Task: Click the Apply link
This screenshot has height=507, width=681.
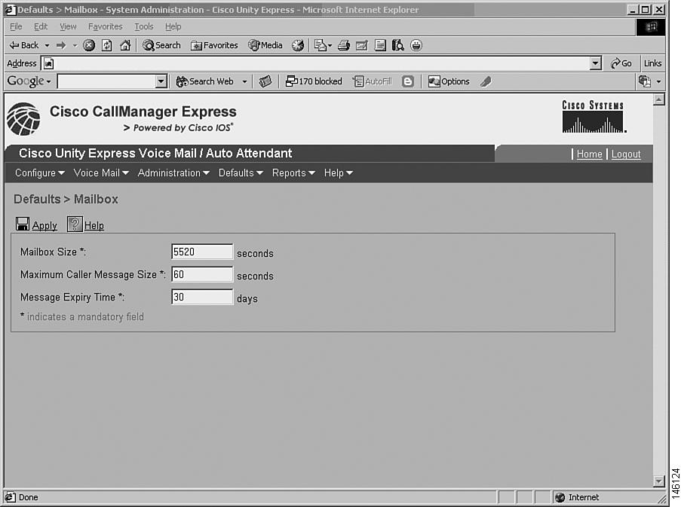Action: tap(44, 225)
